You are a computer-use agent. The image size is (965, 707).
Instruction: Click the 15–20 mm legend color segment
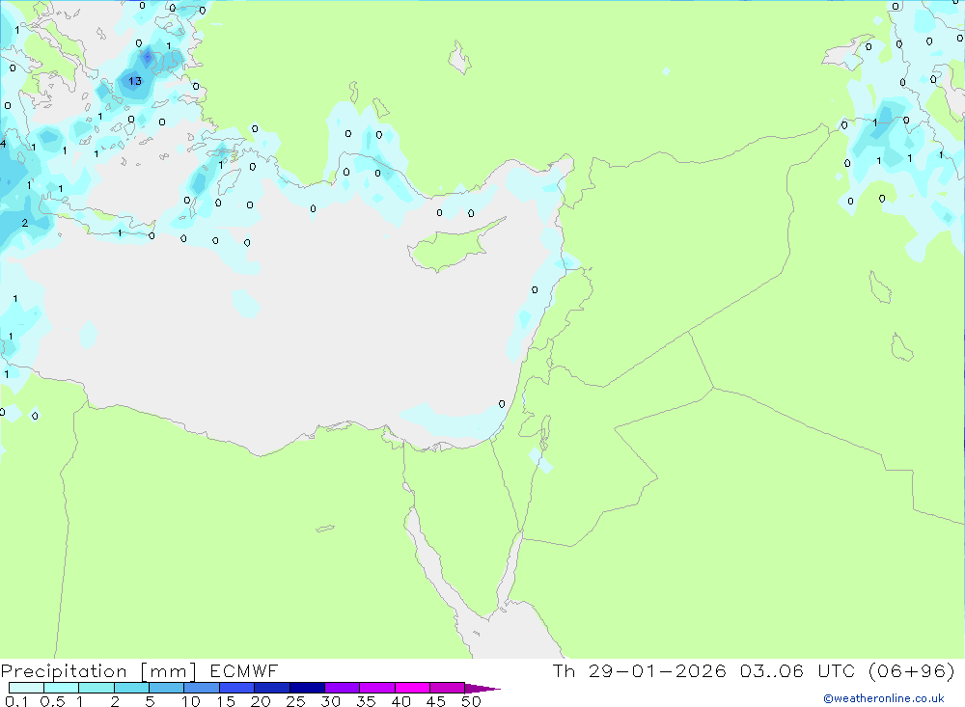click(x=237, y=688)
